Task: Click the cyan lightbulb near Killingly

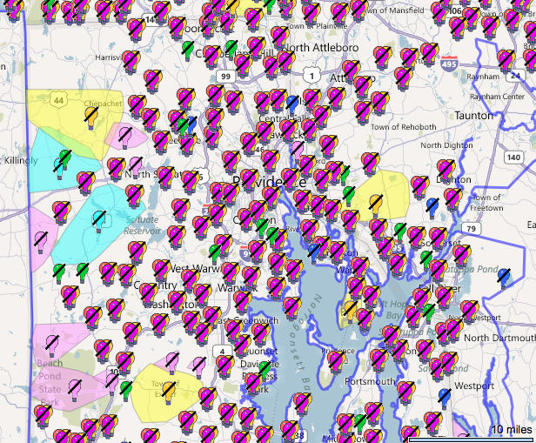Action: click(x=59, y=169)
